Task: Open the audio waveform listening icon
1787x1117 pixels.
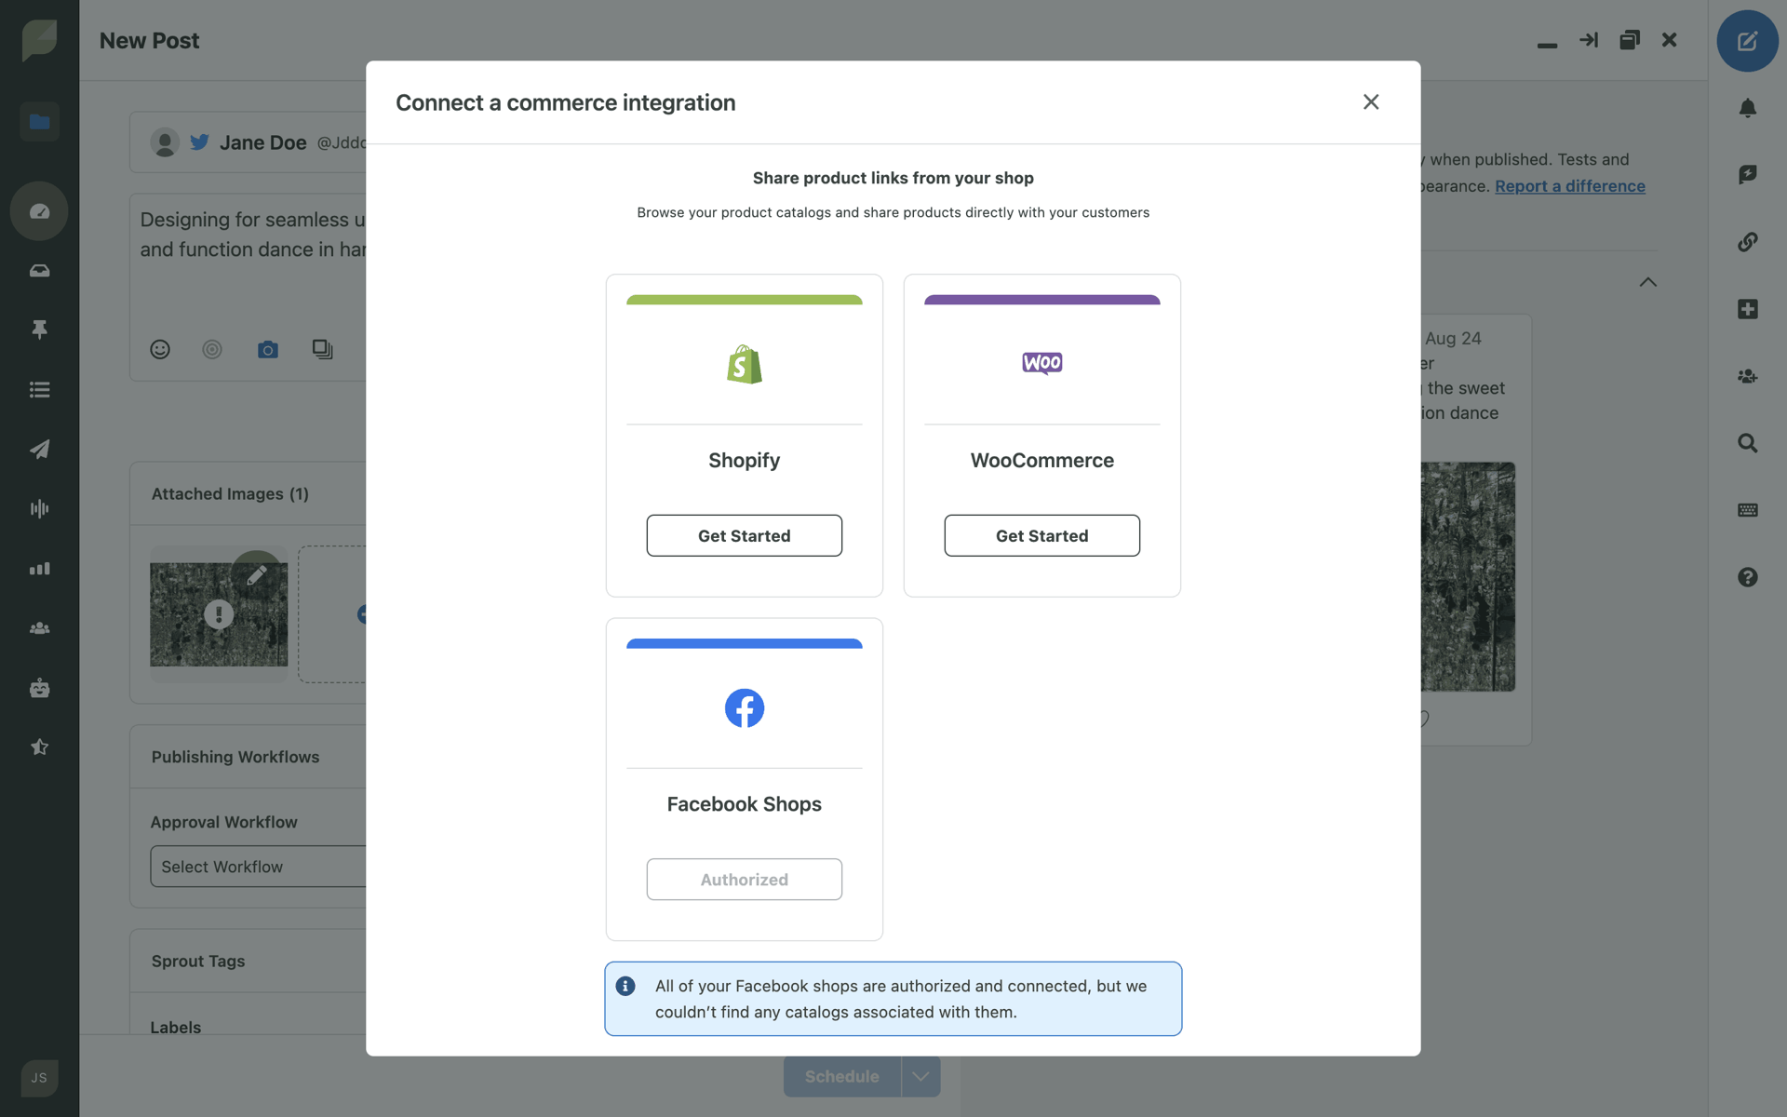Action: click(x=39, y=508)
